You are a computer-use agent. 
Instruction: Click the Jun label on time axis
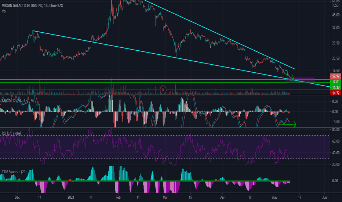pos(324,198)
